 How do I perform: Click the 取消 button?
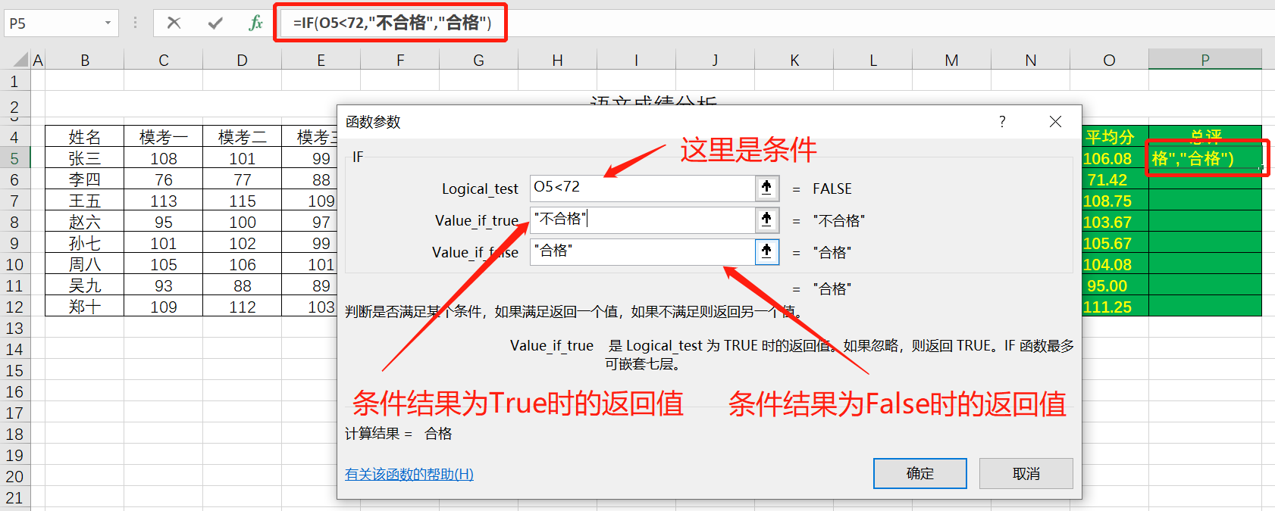pyautogui.click(x=1026, y=473)
